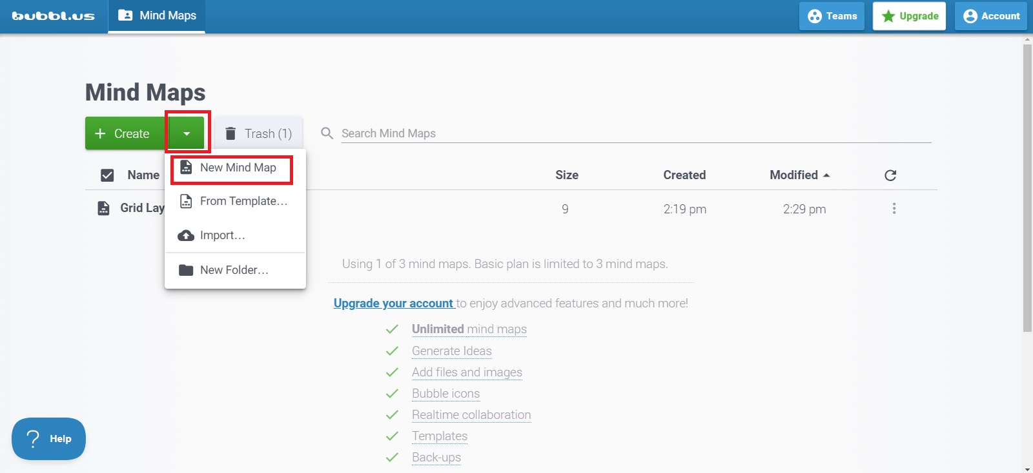This screenshot has width=1033, height=473.
Task: Sort by Created column
Action: pos(684,175)
